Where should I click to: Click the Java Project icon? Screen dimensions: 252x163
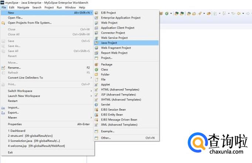coord(96,43)
